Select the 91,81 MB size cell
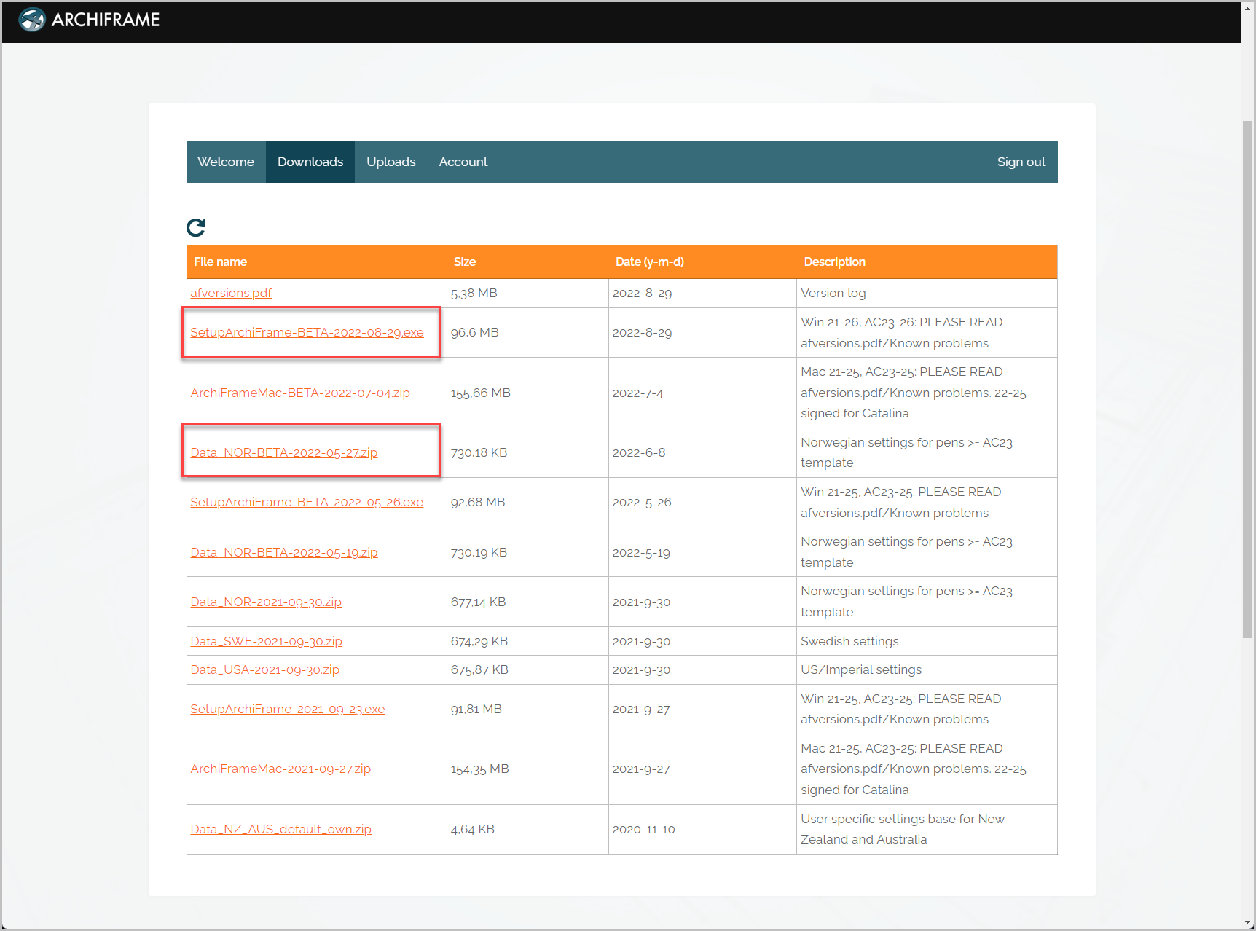The height and width of the screenshot is (931, 1256). click(x=527, y=709)
